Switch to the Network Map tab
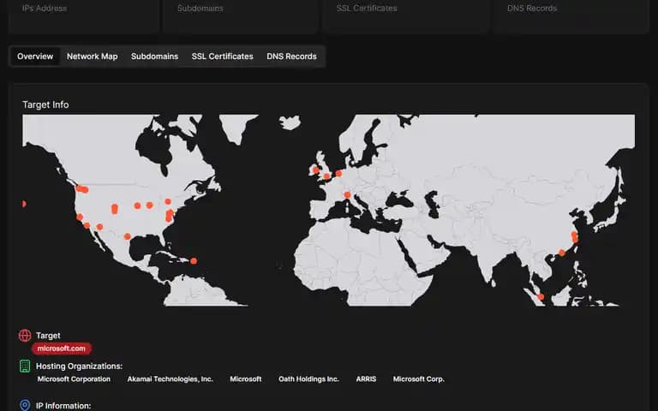Screen dimensions: 658x411 click(x=92, y=57)
